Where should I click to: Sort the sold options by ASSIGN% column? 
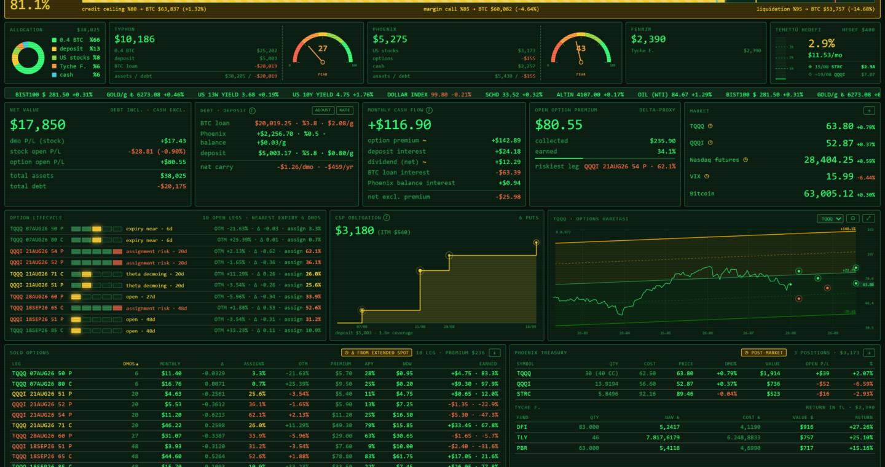[256, 364]
